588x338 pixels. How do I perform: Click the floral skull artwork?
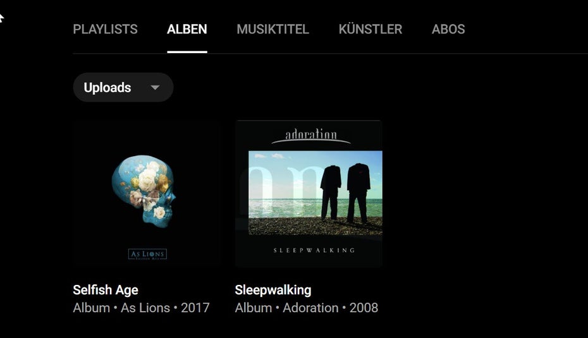coord(144,191)
